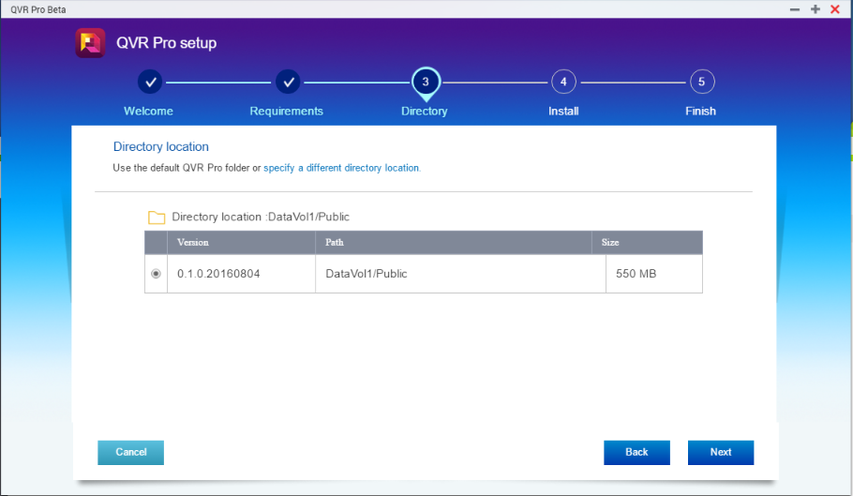
Task: Click the QVR Pro setup title
Action: pyautogui.click(x=167, y=43)
